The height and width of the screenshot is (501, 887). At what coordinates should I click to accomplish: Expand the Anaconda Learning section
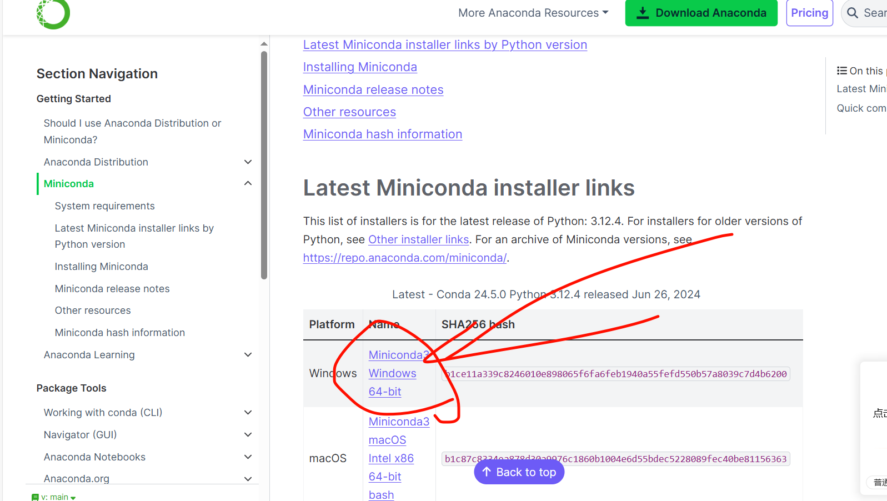click(248, 354)
